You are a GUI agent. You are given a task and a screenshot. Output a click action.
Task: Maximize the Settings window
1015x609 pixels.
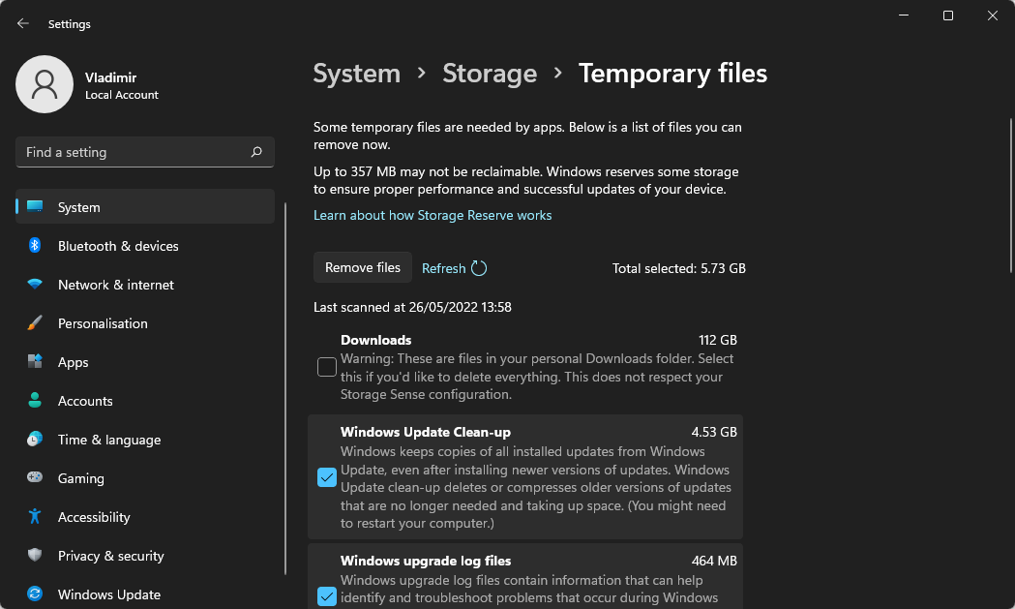948,15
